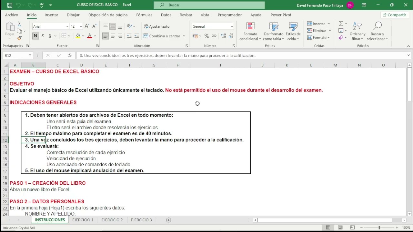The width and height of the screenshot is (413, 232).
Task: Click the Buscar search box
Action: (x=209, y=5)
